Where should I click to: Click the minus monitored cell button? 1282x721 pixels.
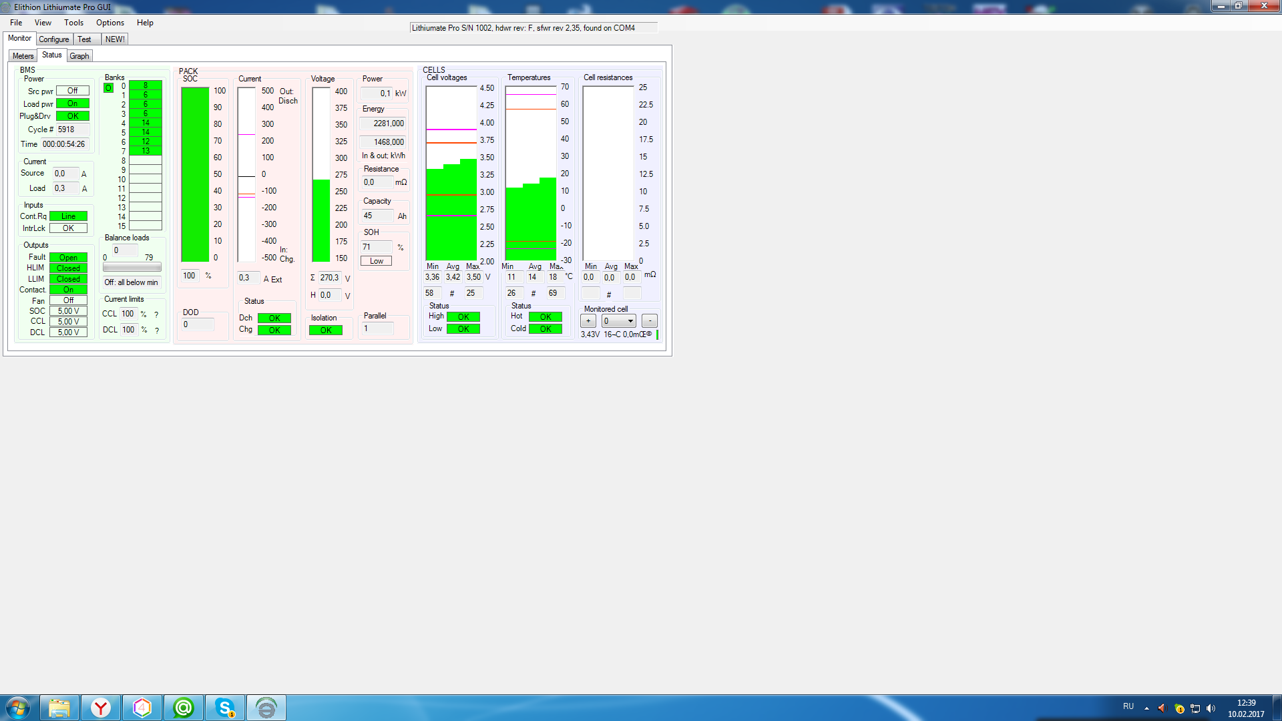point(650,321)
